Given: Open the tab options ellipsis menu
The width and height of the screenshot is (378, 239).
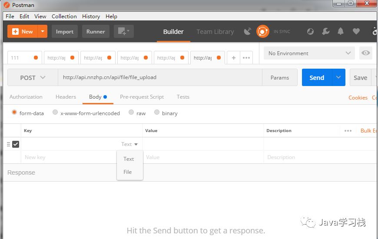Looking at the screenshot, I should point(246,58).
